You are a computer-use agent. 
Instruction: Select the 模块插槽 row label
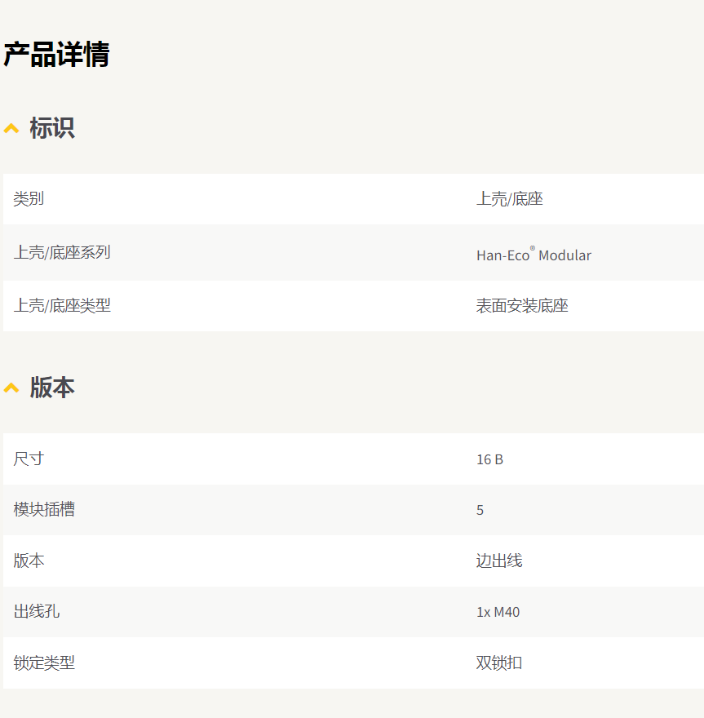coord(44,509)
